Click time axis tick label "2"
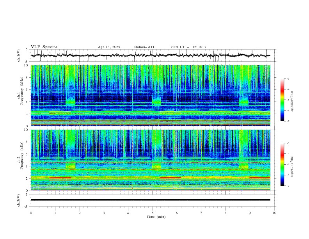Viewport: 309px width, 239px height. [80, 213]
